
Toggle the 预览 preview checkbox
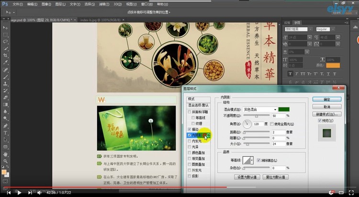pyautogui.click(x=320, y=120)
